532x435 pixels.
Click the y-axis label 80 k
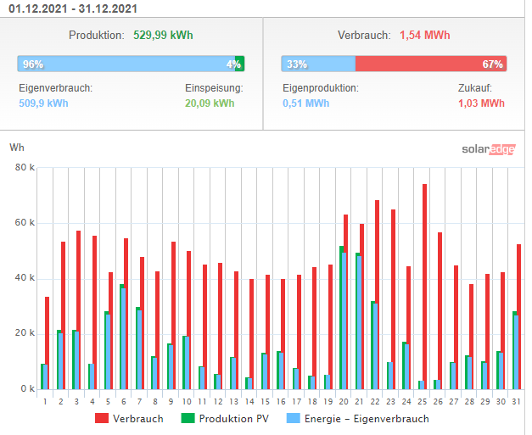(25, 168)
